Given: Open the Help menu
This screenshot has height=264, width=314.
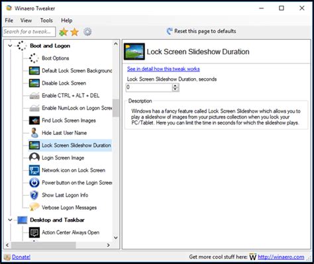Looking at the screenshot, I should click(x=67, y=21).
